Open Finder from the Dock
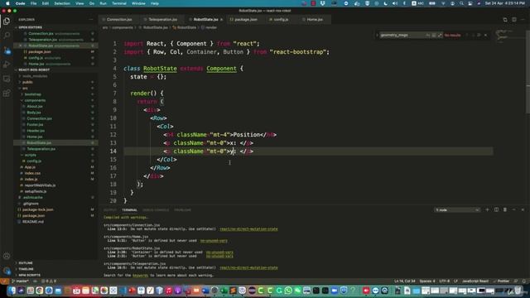Screen dimensions: 530x298 tap(12, 291)
